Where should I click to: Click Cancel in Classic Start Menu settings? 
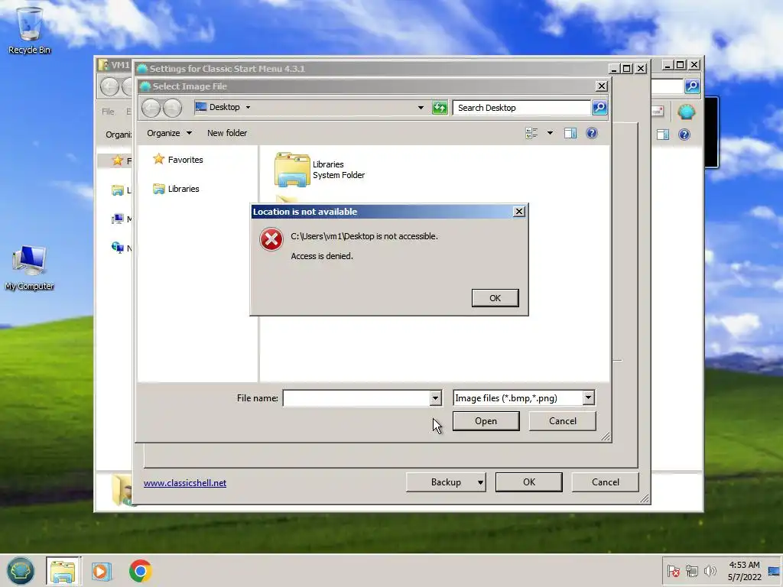pyautogui.click(x=606, y=482)
